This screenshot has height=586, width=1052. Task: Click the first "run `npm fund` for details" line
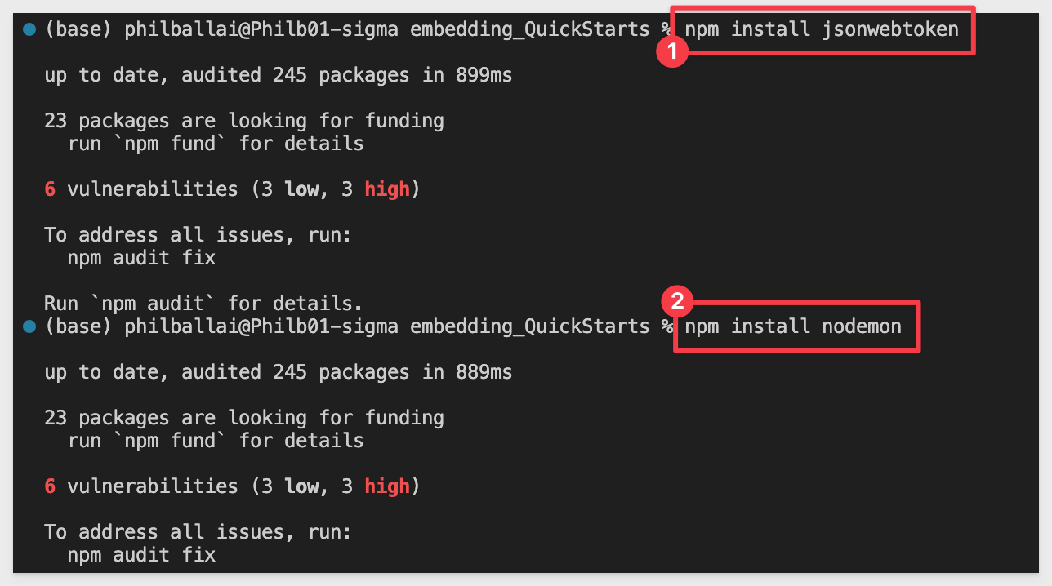[x=216, y=144]
